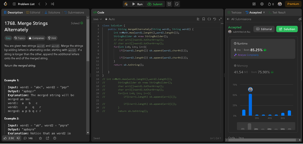
Task: Expand the Hint tag
Action: [52, 38]
